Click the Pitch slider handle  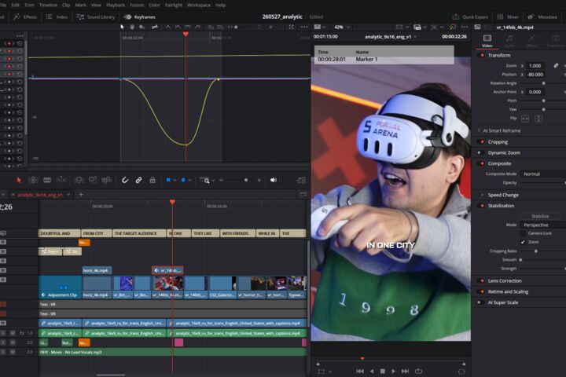coord(543,101)
